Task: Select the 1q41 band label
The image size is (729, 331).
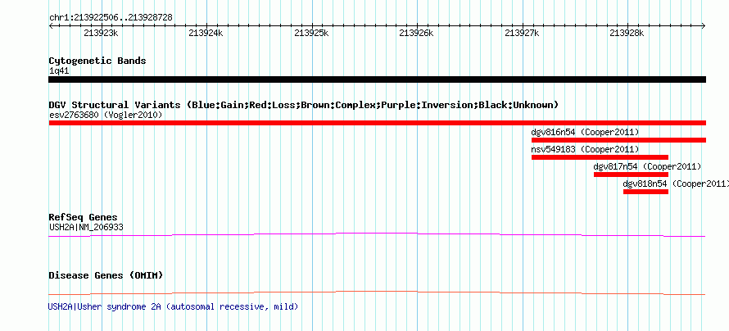Action: [59, 71]
